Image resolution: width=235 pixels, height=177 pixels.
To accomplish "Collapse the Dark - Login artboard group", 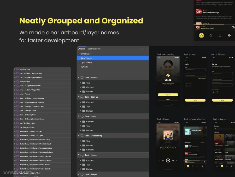I will 79,116.
